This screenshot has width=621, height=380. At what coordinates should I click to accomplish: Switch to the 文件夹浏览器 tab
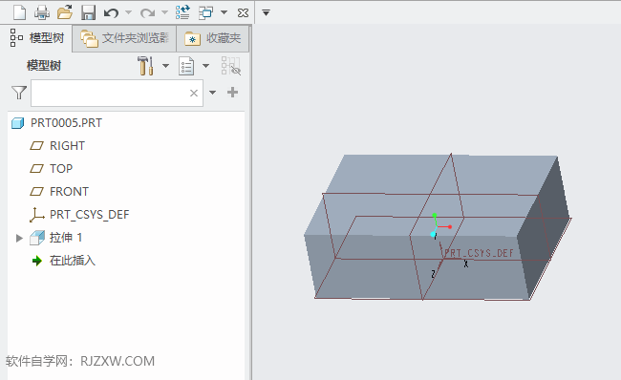tap(125, 38)
